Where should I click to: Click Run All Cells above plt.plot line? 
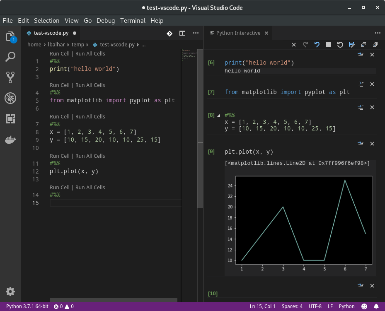click(x=90, y=156)
